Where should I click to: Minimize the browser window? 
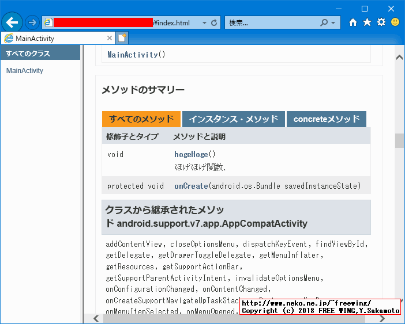339,9
